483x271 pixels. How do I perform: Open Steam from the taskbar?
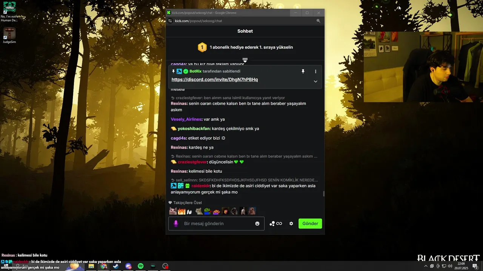115,266
